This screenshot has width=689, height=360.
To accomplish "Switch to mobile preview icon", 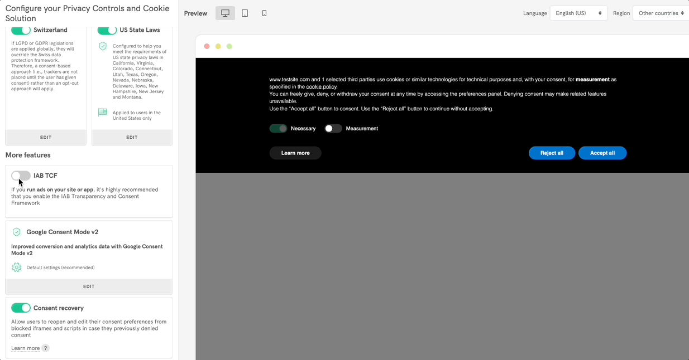I will click(264, 13).
